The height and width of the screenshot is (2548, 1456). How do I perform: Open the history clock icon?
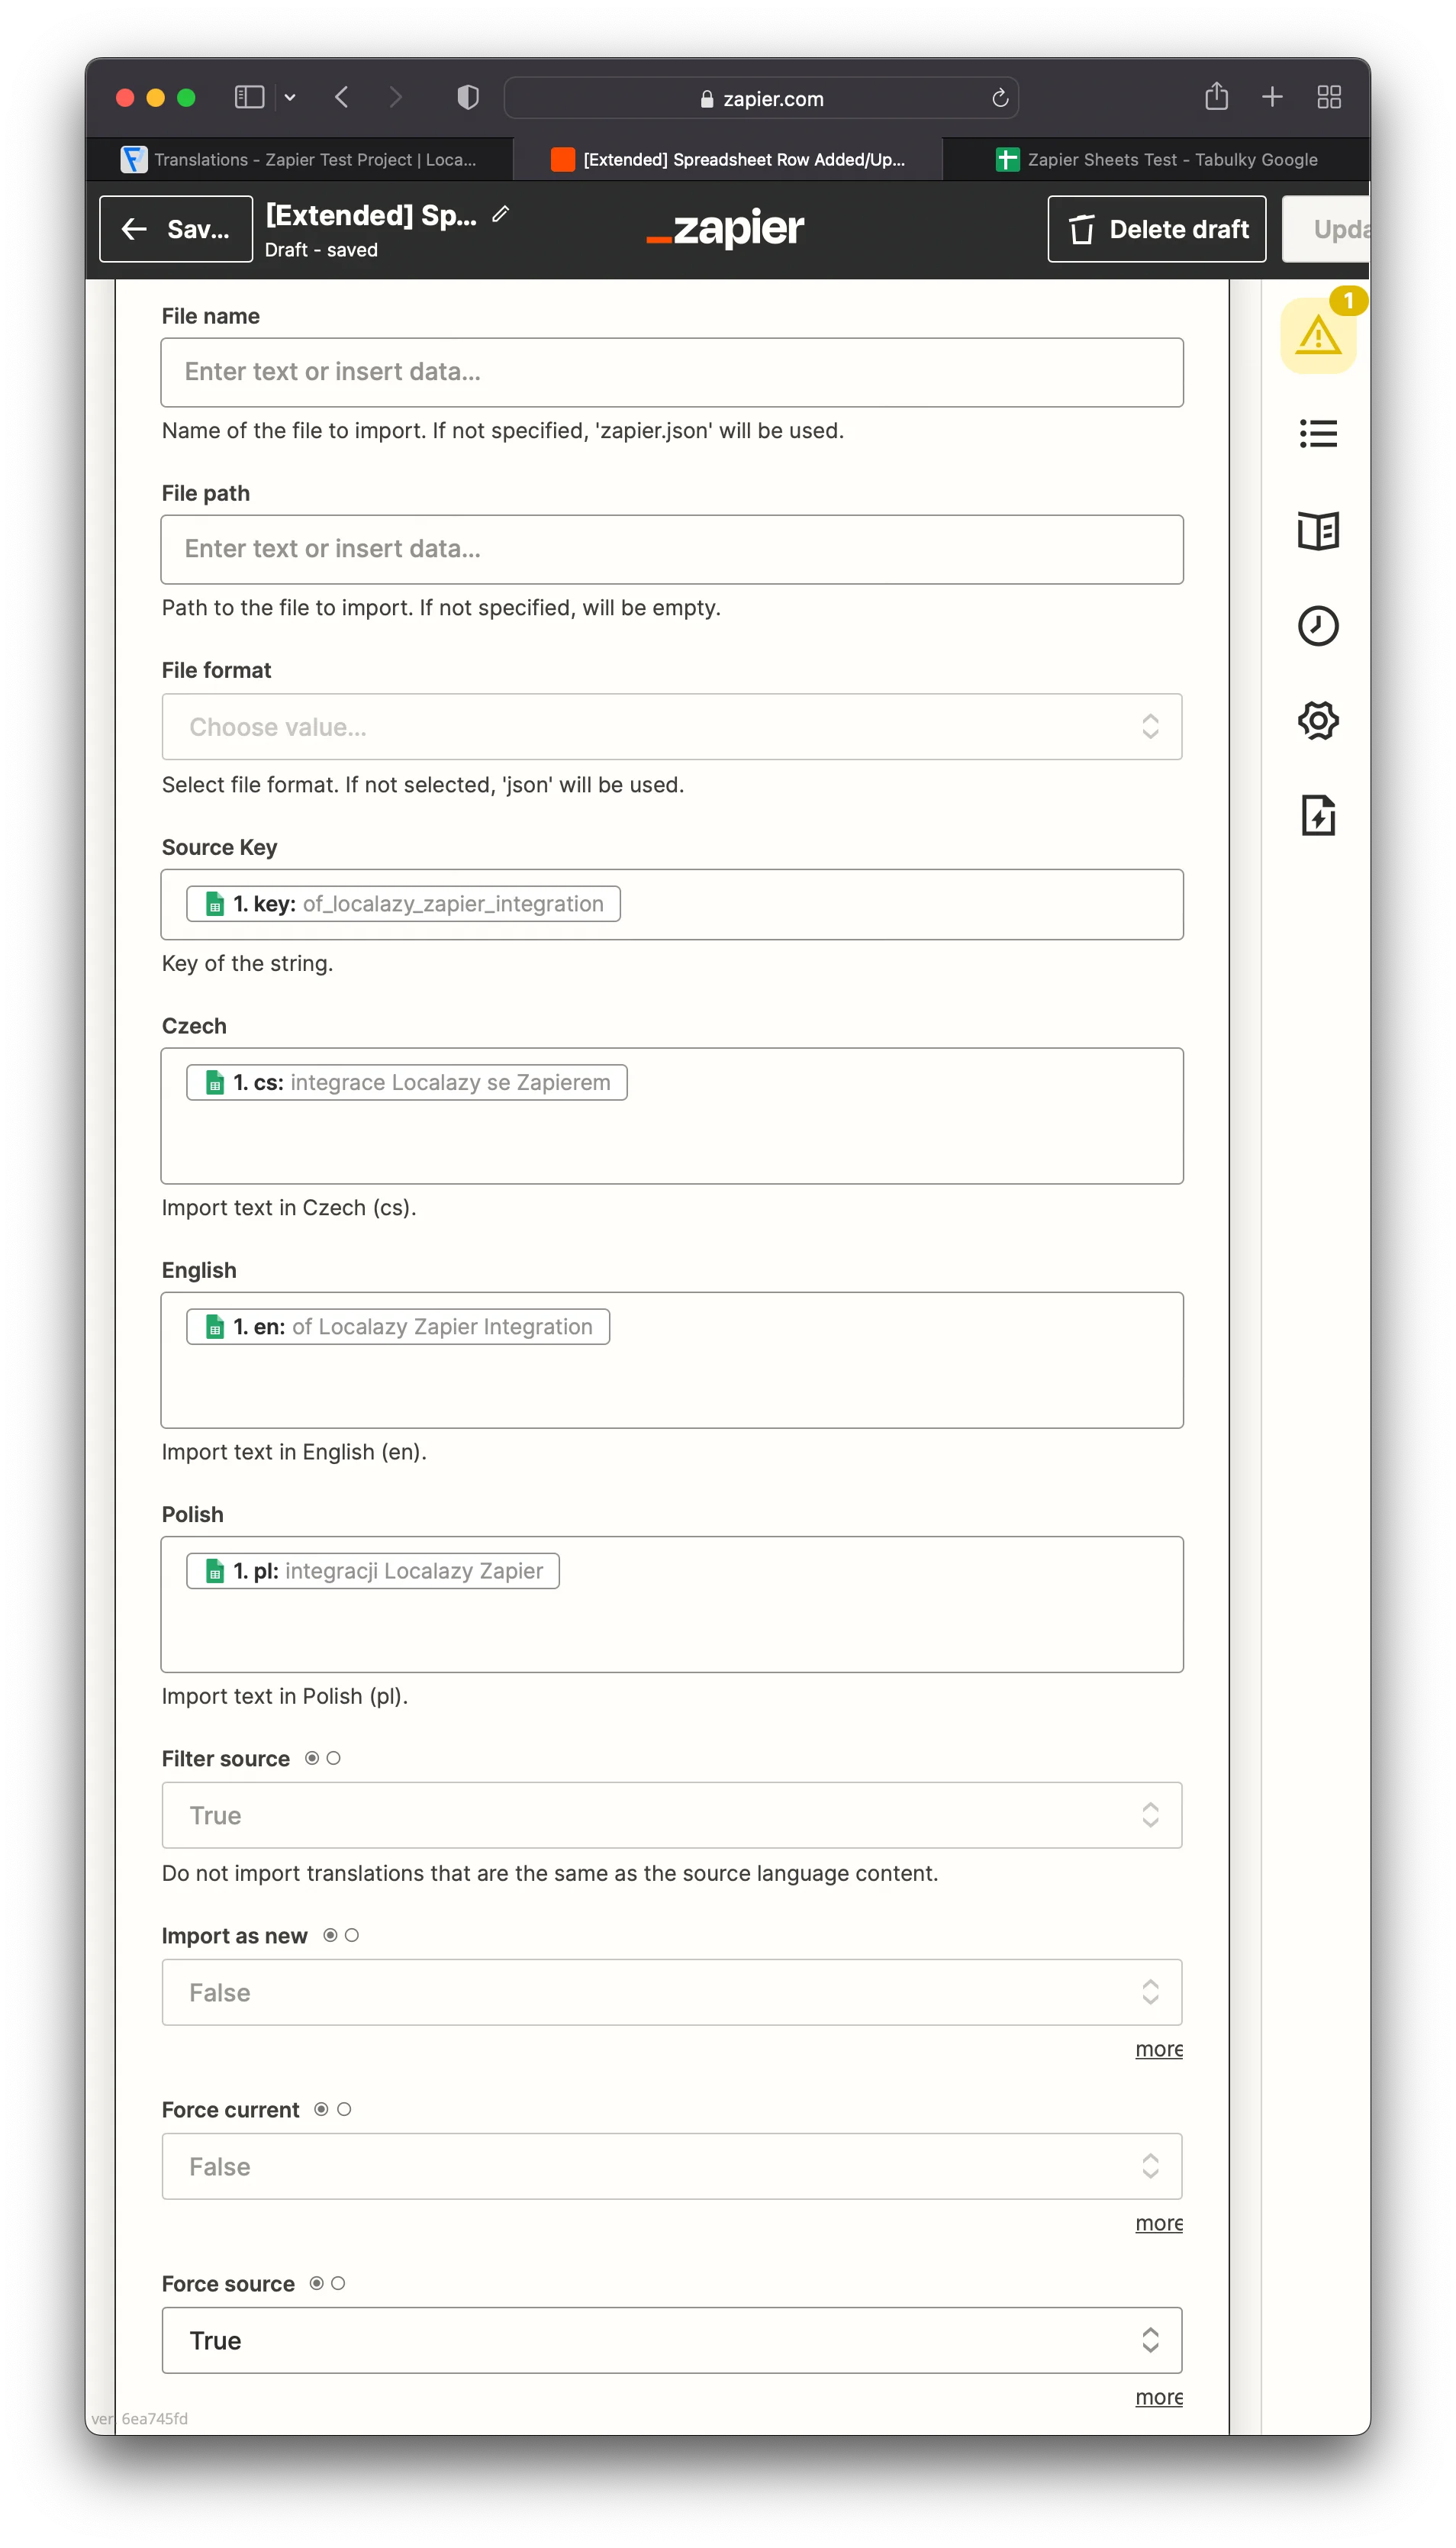coord(1317,626)
